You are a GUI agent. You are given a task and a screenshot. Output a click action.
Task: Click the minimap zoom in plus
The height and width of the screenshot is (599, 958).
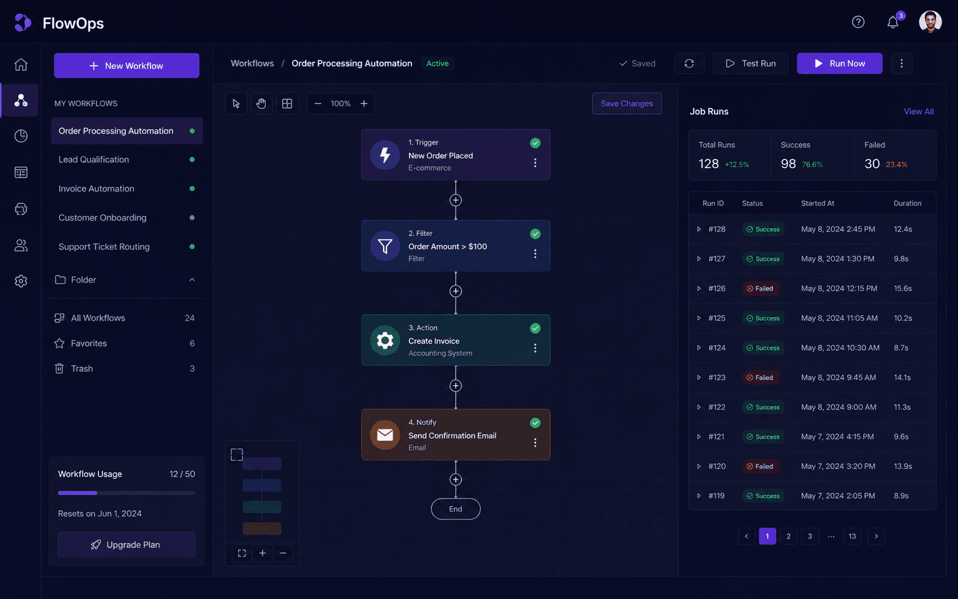[x=262, y=553]
